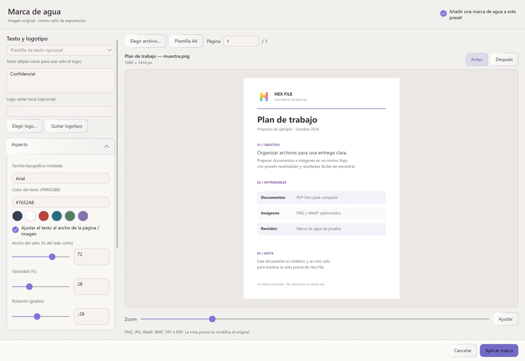525x361 pixels.
Task: Click the Hex File logo in the preview
Action: (264, 96)
